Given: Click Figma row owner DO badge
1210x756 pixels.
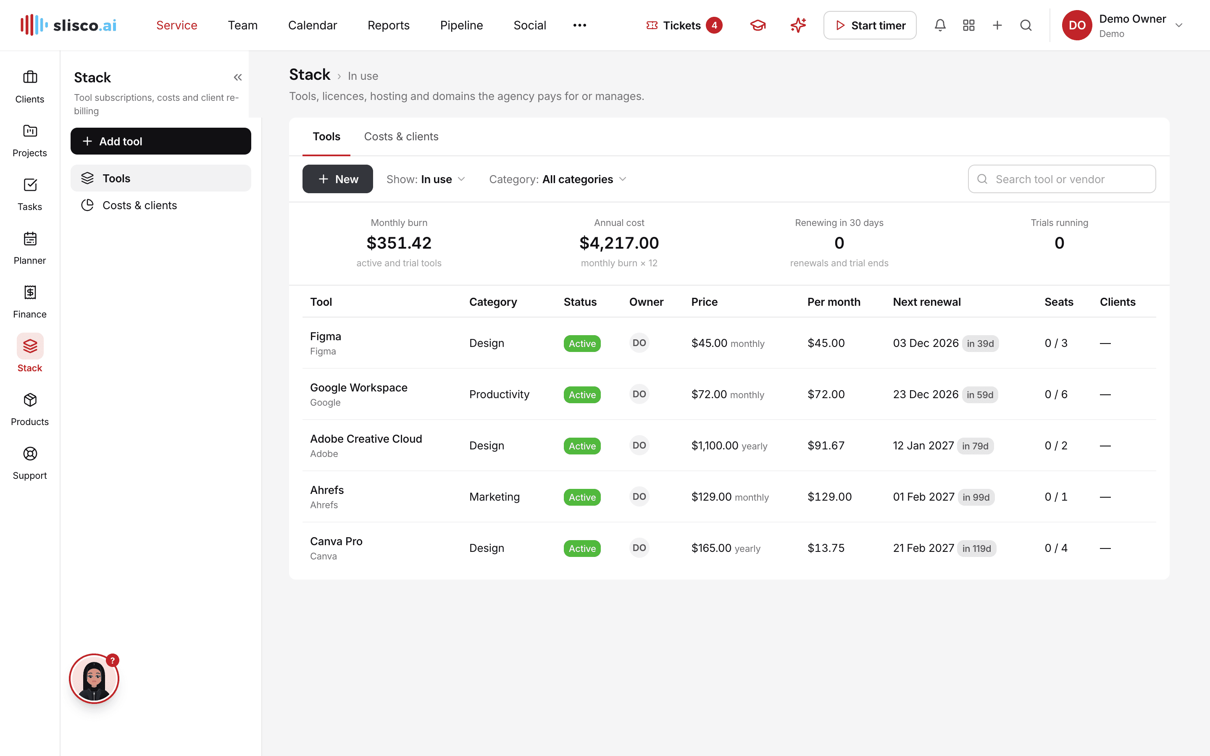Looking at the screenshot, I should point(639,343).
